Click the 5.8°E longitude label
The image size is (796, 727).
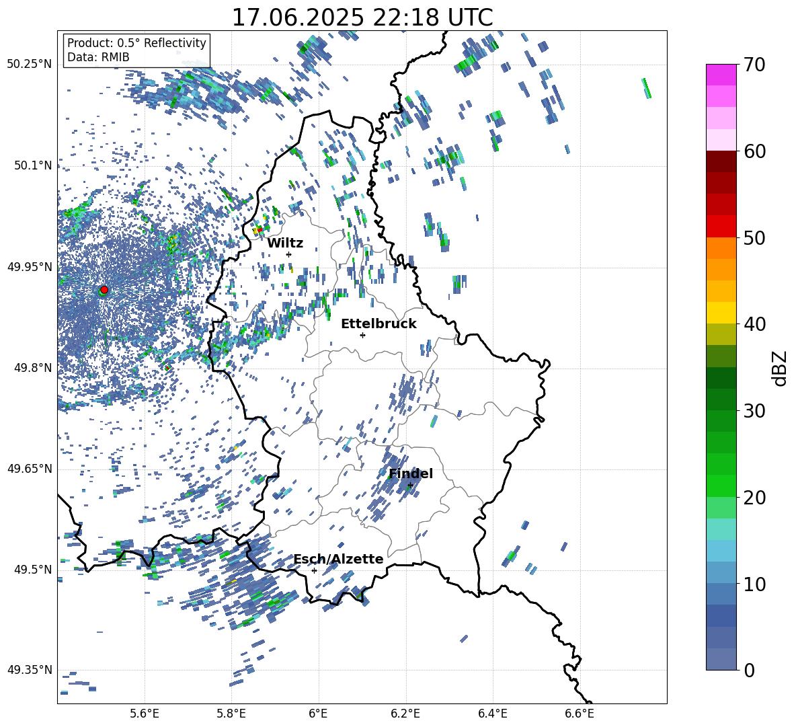click(x=231, y=714)
